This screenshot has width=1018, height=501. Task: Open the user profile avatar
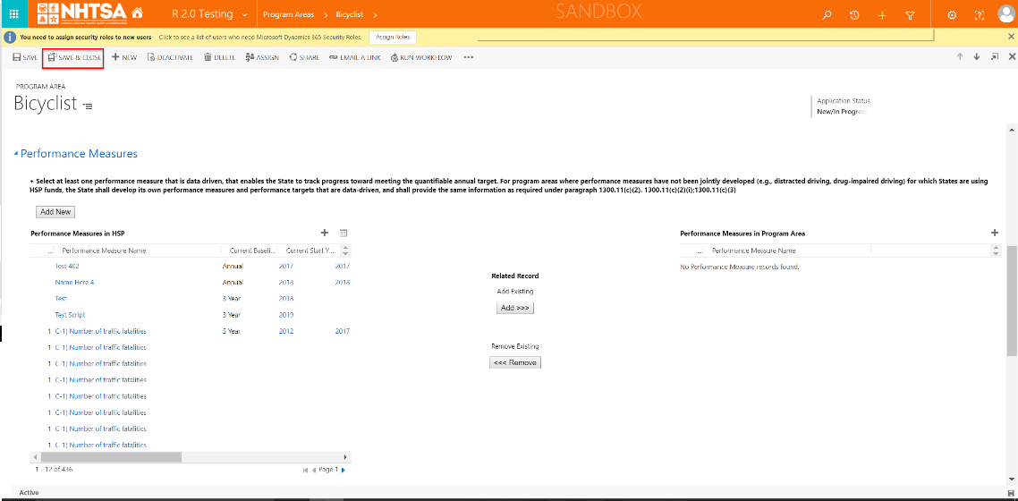point(1007,14)
